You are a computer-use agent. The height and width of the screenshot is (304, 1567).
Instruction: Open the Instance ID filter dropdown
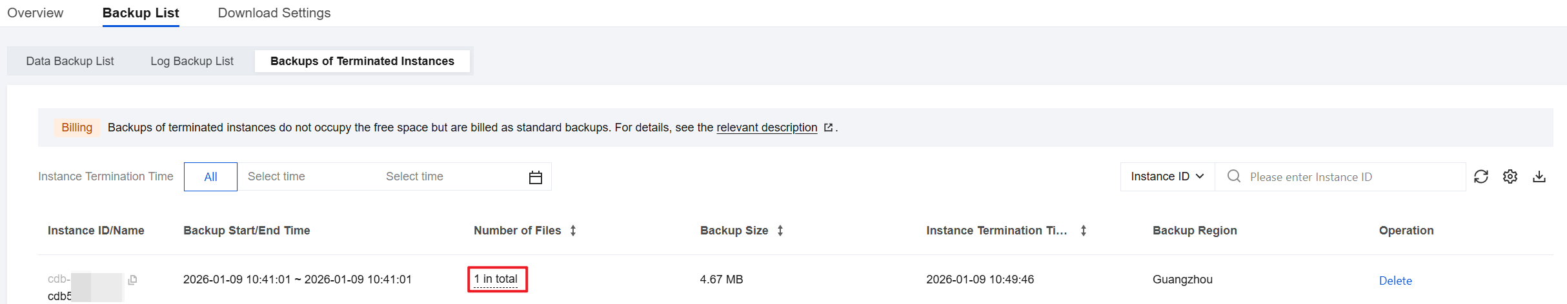click(1168, 176)
